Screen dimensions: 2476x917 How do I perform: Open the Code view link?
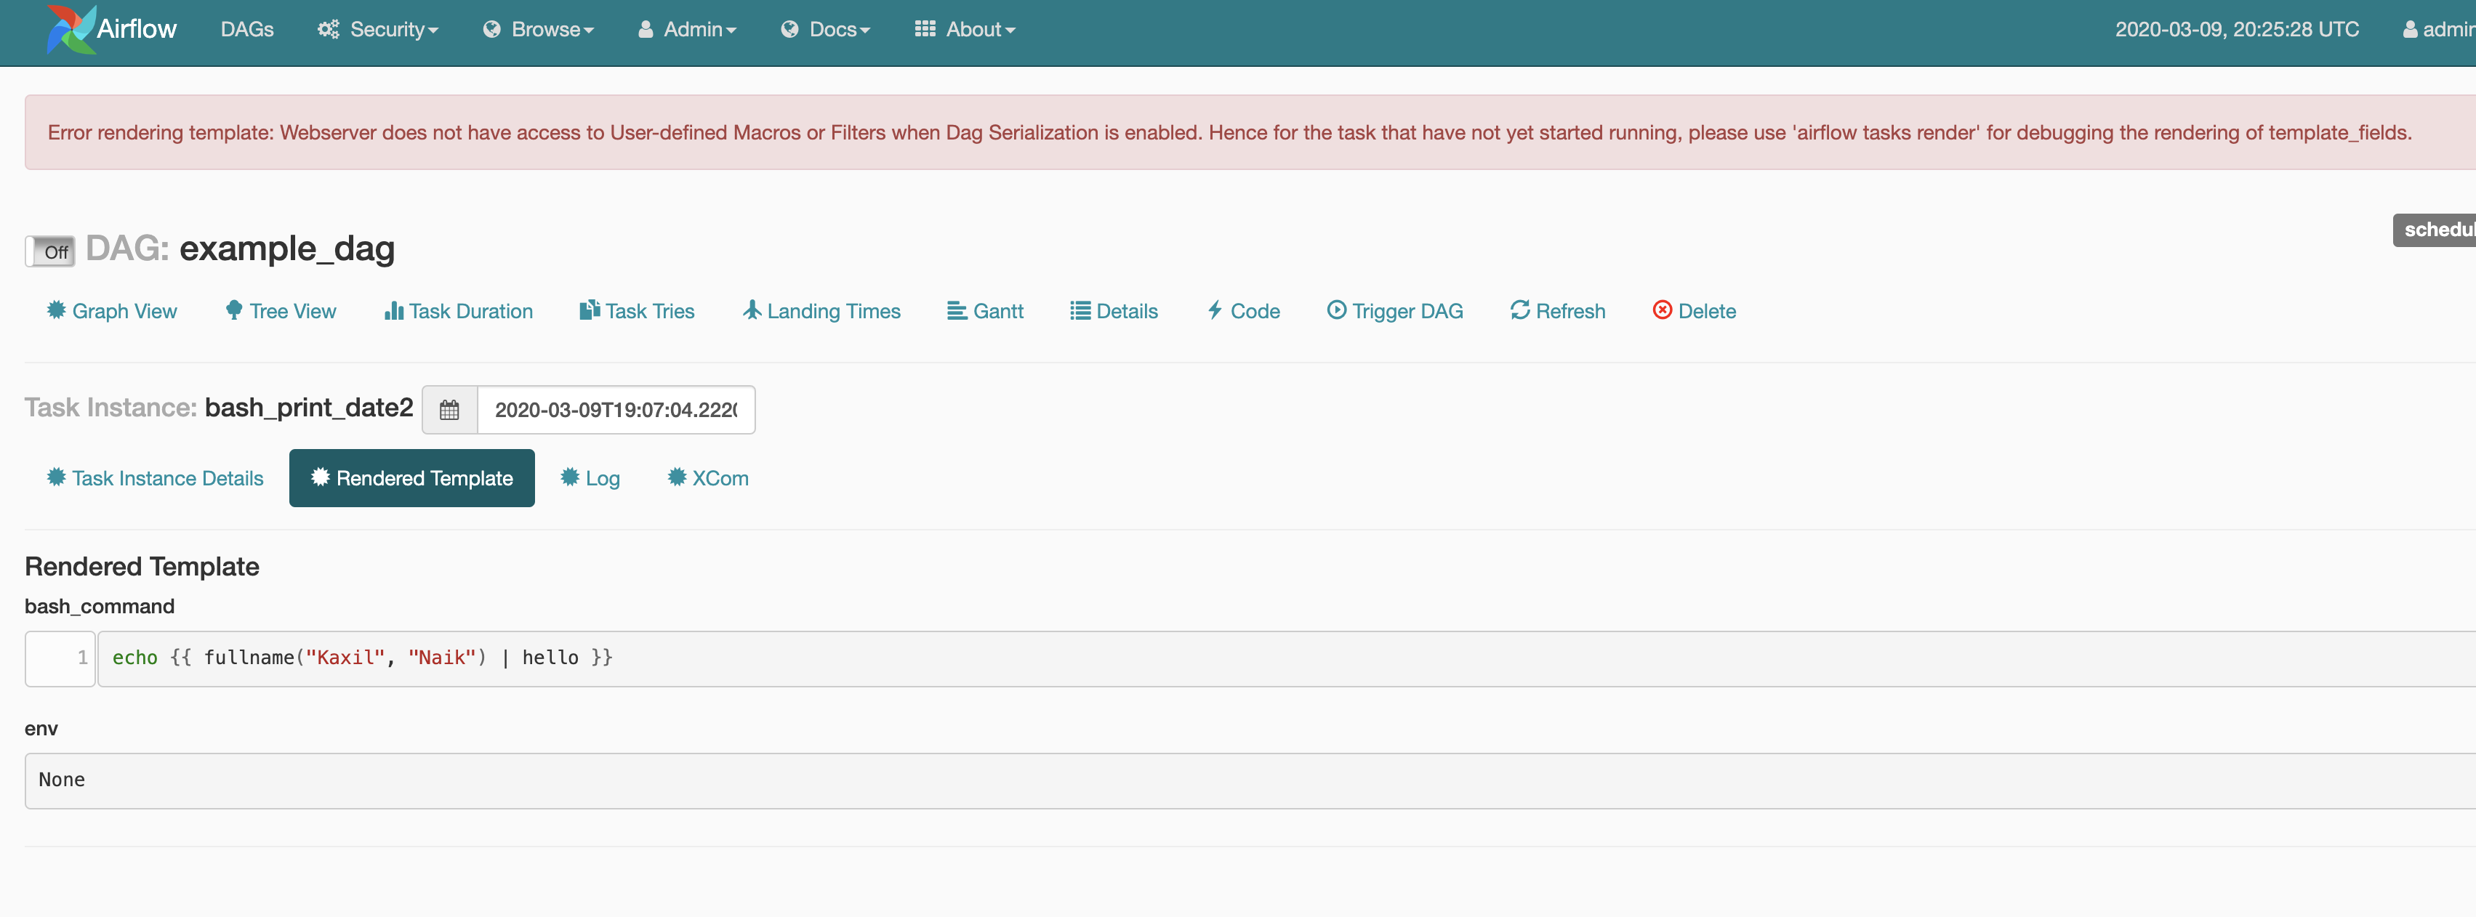click(1243, 310)
